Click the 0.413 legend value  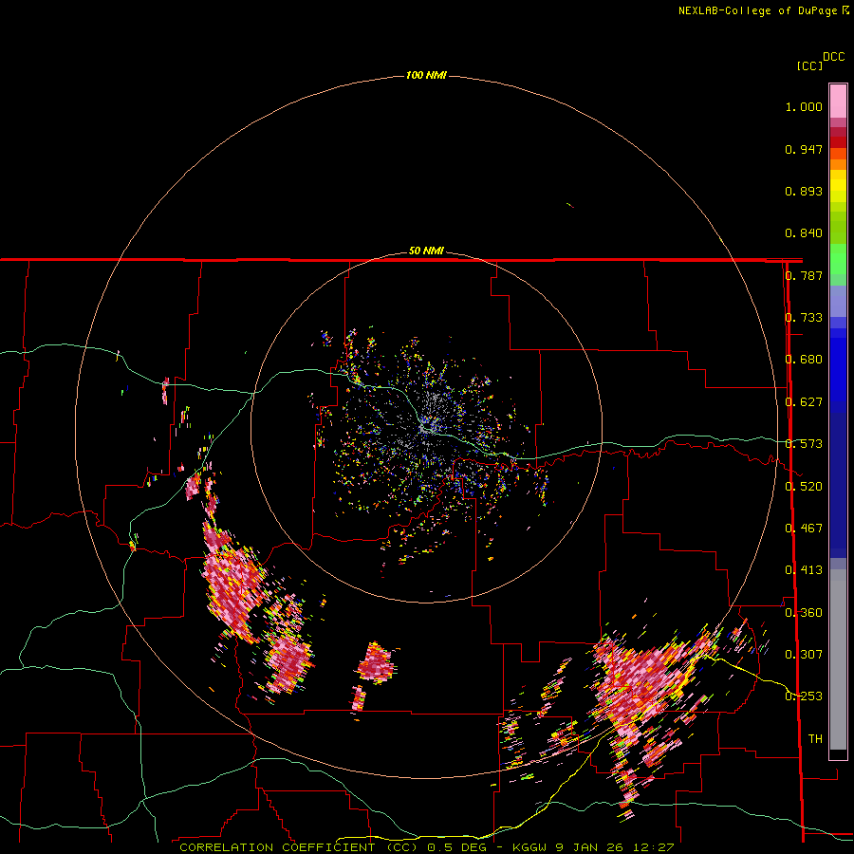point(804,570)
